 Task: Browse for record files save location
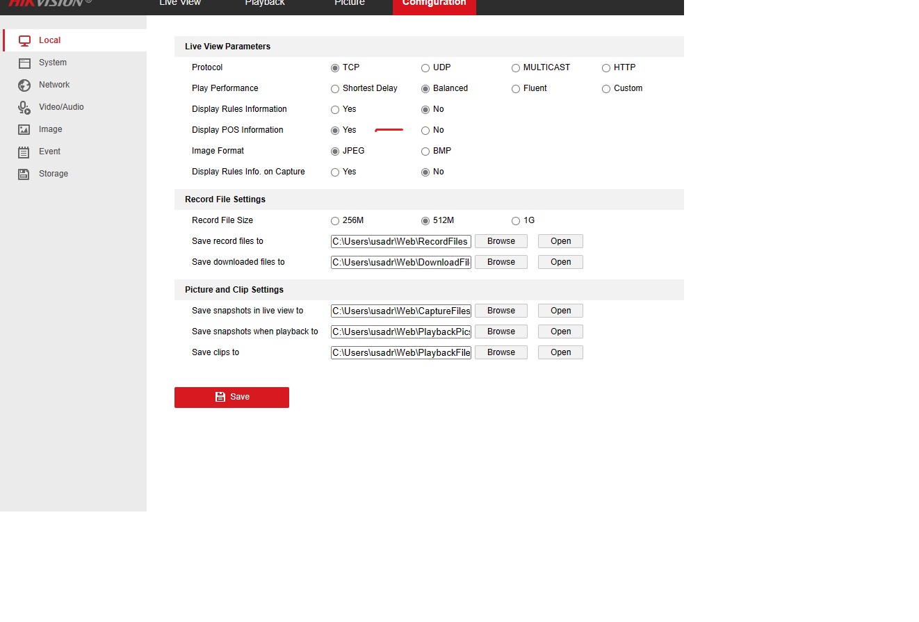click(x=501, y=241)
